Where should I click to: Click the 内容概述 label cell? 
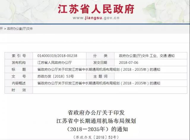click(19, 83)
